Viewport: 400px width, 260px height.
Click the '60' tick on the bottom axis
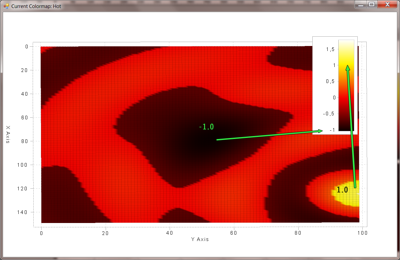(234, 233)
